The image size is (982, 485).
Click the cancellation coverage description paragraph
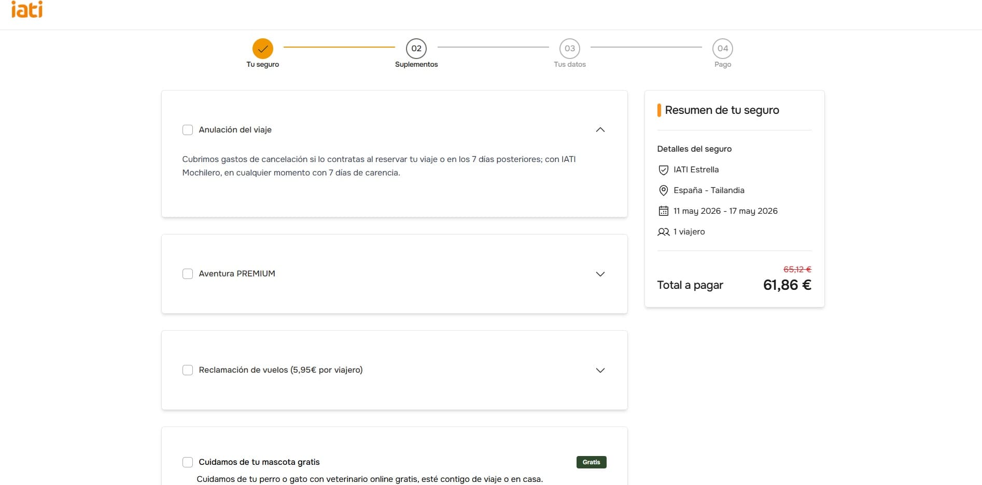pos(379,166)
